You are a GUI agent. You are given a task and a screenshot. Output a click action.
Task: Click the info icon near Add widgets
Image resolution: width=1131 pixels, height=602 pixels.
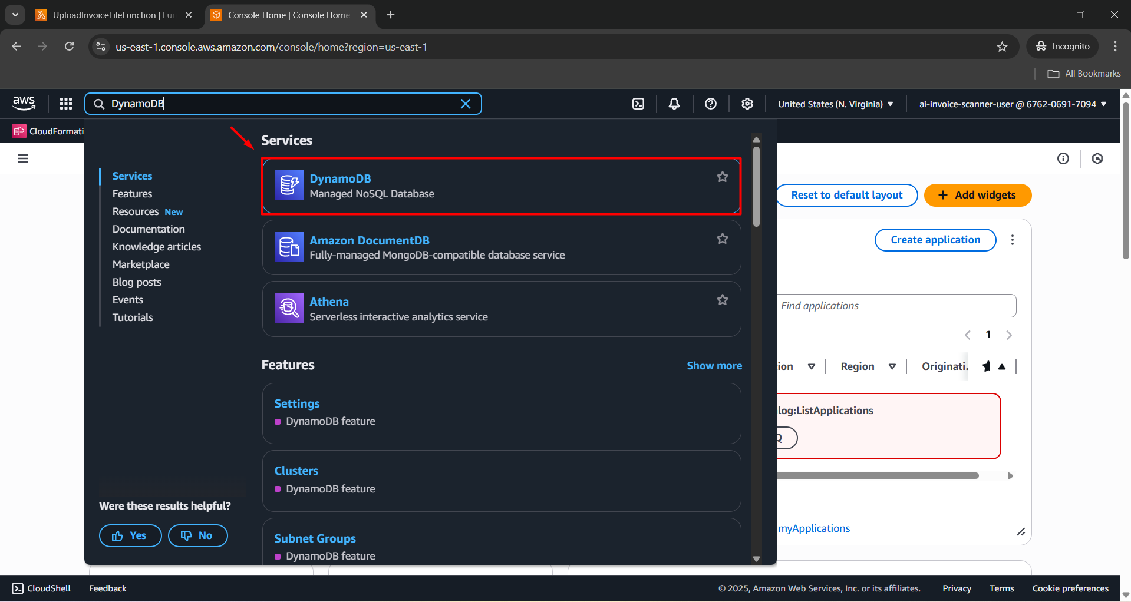pyautogui.click(x=1063, y=158)
